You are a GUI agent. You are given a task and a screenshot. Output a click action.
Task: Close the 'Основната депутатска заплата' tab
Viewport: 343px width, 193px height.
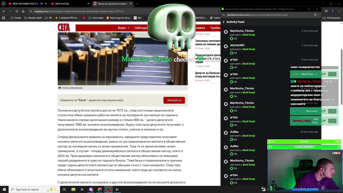tap(131, 4)
